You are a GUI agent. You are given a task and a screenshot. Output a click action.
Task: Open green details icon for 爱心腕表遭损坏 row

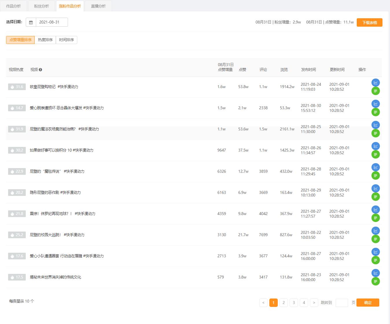[376, 112]
